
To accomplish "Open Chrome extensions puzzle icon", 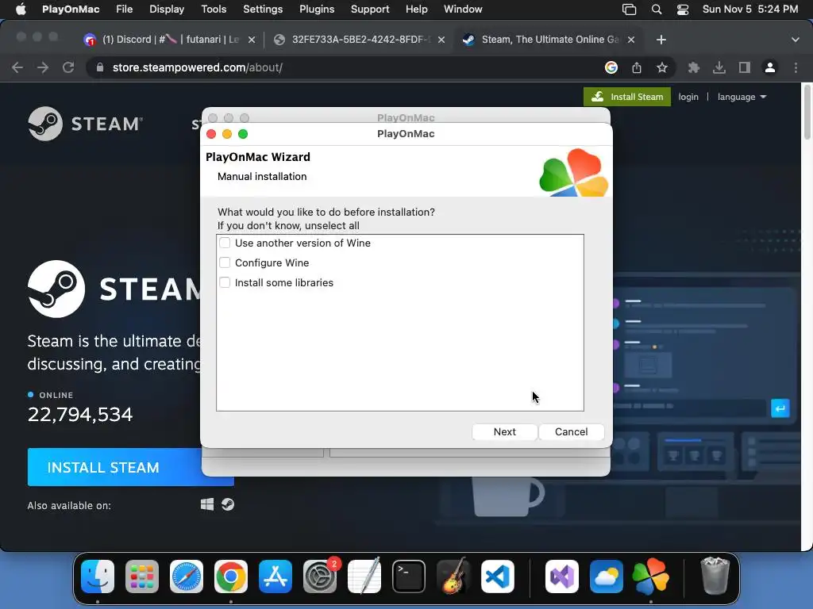I will click(x=694, y=67).
